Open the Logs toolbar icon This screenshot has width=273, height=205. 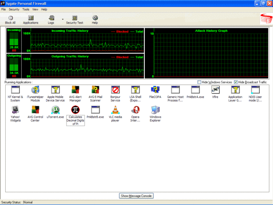tap(51, 18)
